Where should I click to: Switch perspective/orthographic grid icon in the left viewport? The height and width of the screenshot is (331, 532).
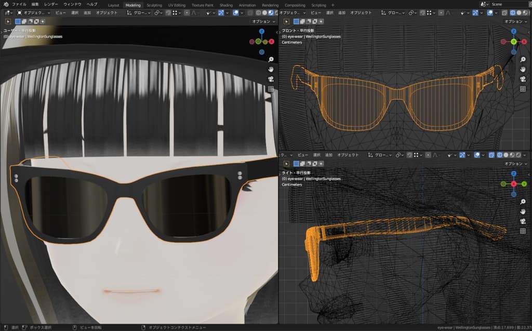pyautogui.click(x=271, y=89)
